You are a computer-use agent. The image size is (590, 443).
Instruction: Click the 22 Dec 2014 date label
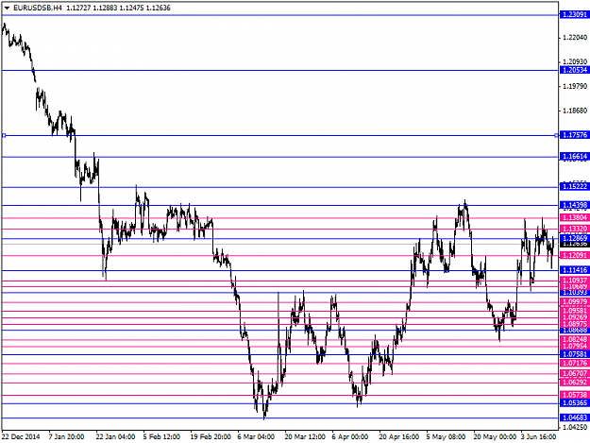pos(21,437)
